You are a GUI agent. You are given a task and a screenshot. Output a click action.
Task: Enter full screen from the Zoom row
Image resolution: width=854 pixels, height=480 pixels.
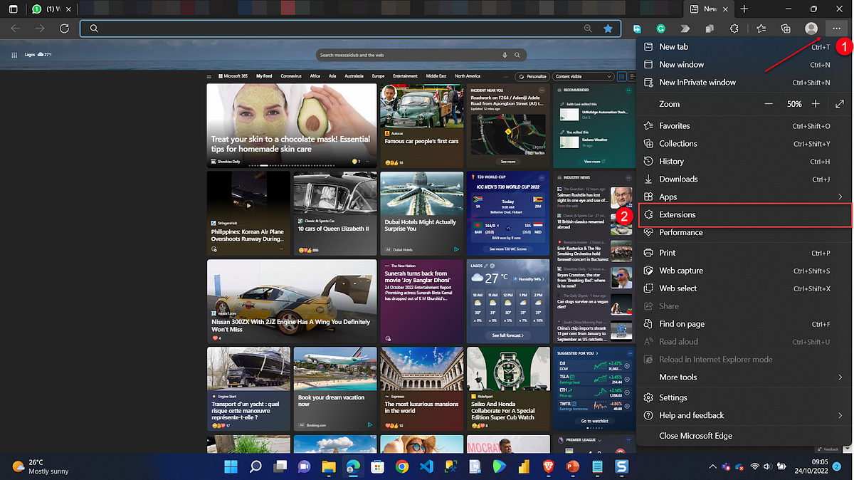pyautogui.click(x=840, y=104)
